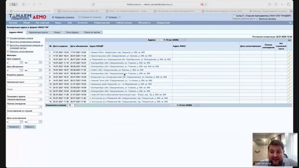Open calendar for Дата сопоставления start date
Image resolution: width=299 pixels, height=168 pixels.
point(21,122)
